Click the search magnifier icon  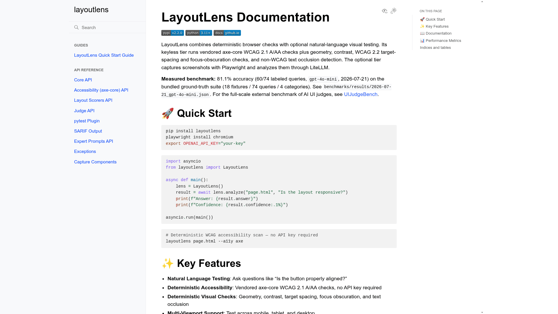pos(76,27)
